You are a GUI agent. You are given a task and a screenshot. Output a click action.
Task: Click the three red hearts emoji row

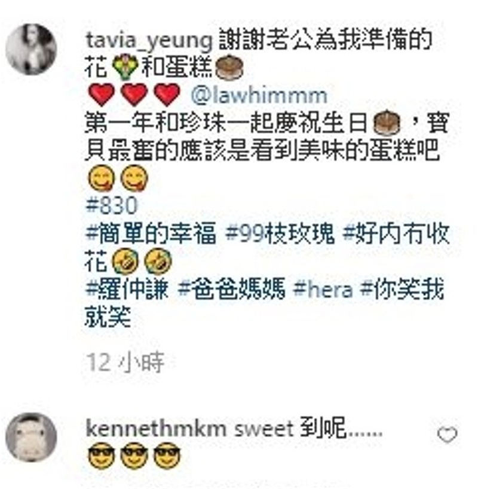(134, 95)
